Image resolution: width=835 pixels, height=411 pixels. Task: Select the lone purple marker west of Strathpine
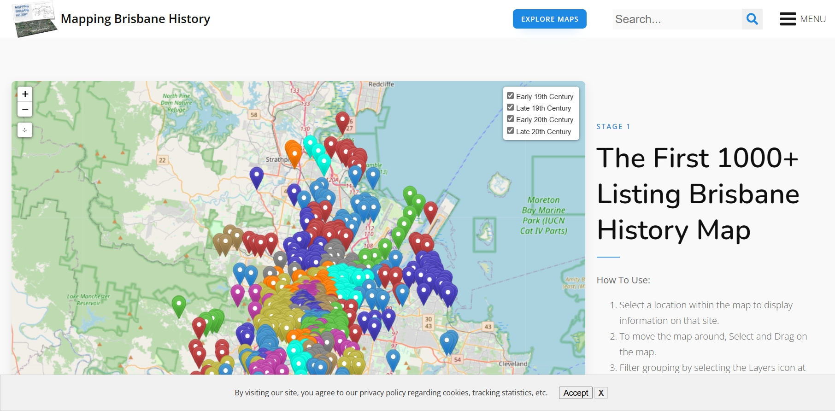click(257, 176)
